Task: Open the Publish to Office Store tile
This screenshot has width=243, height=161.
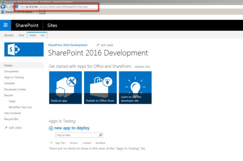Action: coord(100,87)
